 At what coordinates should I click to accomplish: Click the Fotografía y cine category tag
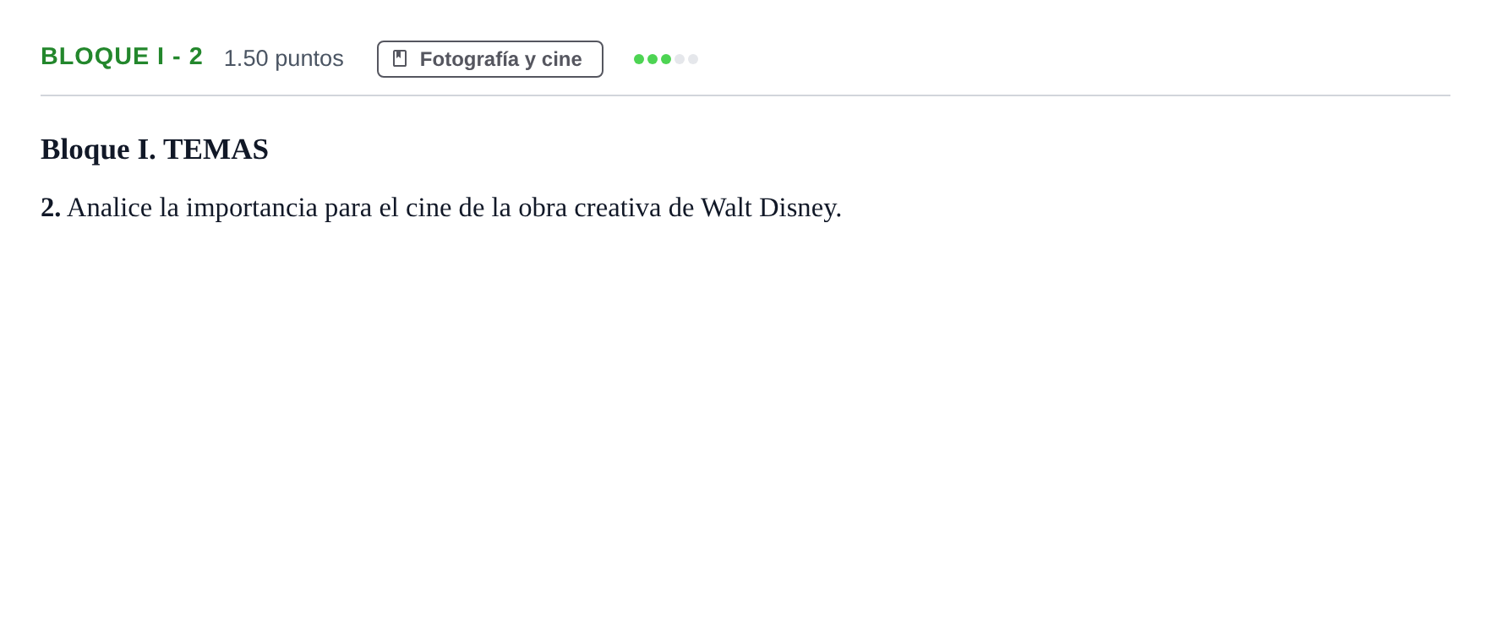[x=489, y=59]
